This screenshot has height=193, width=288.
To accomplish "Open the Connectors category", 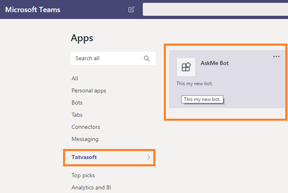I will pyautogui.click(x=86, y=127).
